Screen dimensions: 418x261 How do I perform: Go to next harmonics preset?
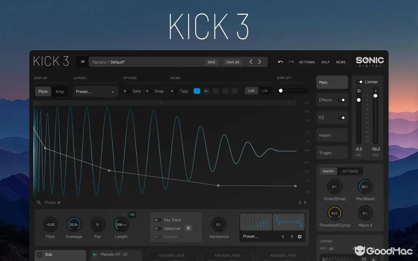292,237
